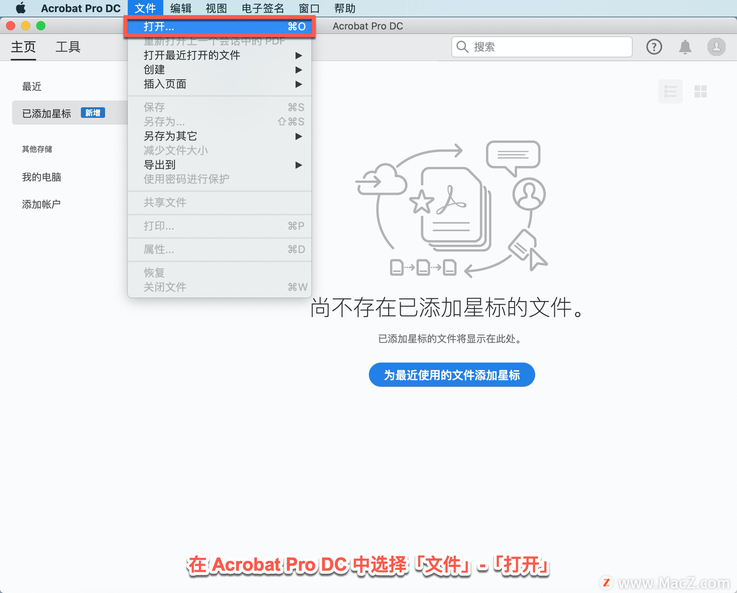The width and height of the screenshot is (737, 593).
Task: Open the 电子签名 menu
Action: (263, 8)
